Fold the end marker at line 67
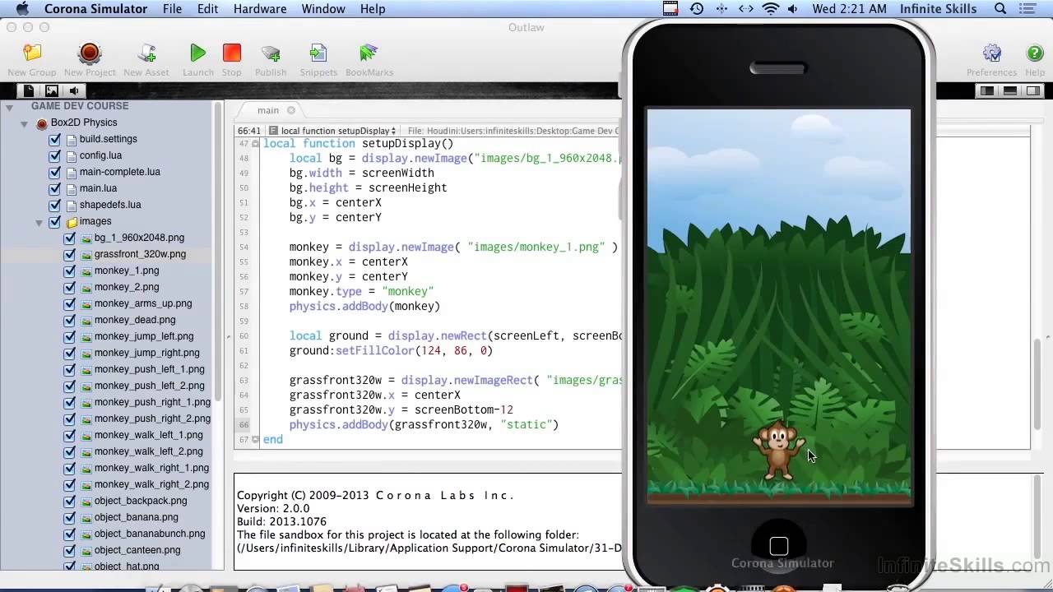The width and height of the screenshot is (1053, 592). tap(256, 440)
